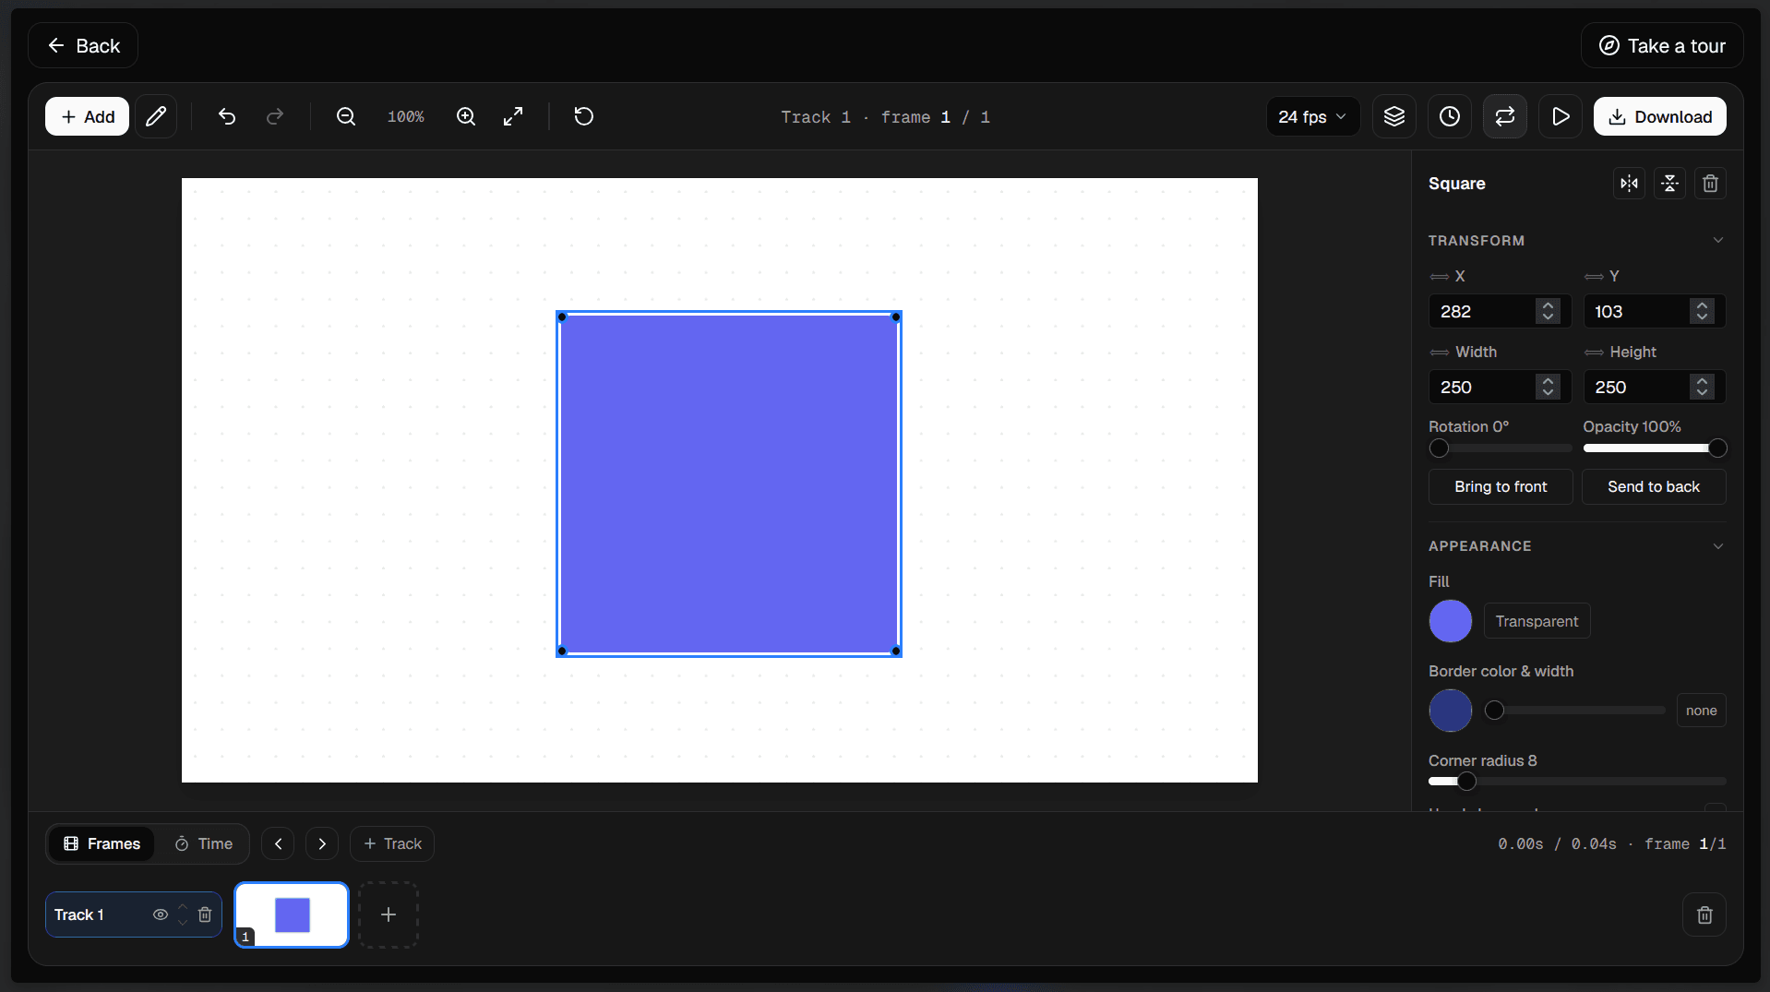This screenshot has height=992, width=1770.
Task: Open the 24 fps dropdown
Action: [1312, 116]
